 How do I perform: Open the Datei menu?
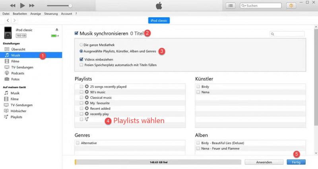click(x=6, y=14)
